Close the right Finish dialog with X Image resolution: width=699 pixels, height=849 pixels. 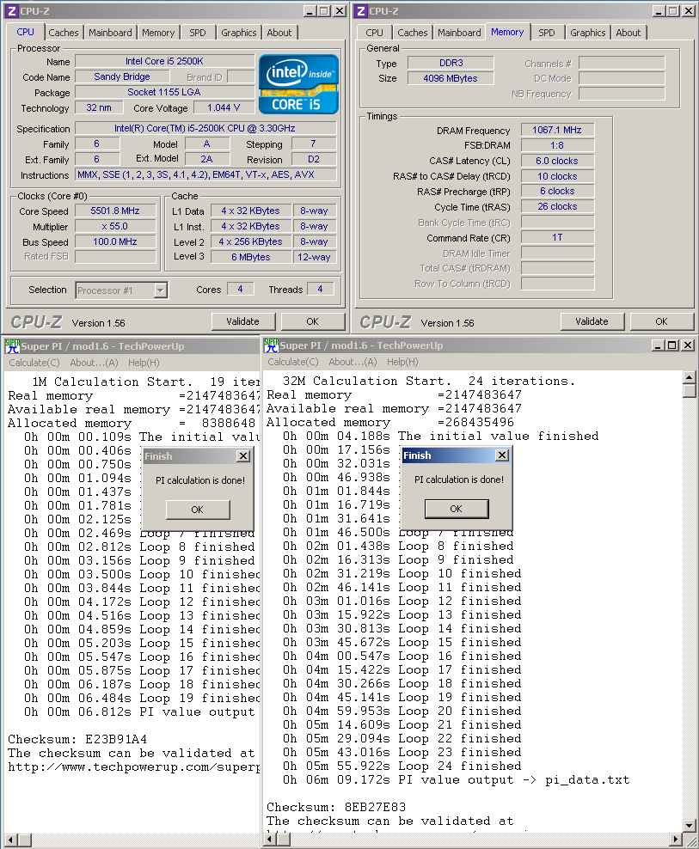pos(502,455)
